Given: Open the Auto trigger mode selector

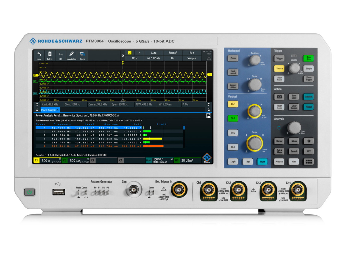Looking at the screenshot, I should click(x=153, y=53).
